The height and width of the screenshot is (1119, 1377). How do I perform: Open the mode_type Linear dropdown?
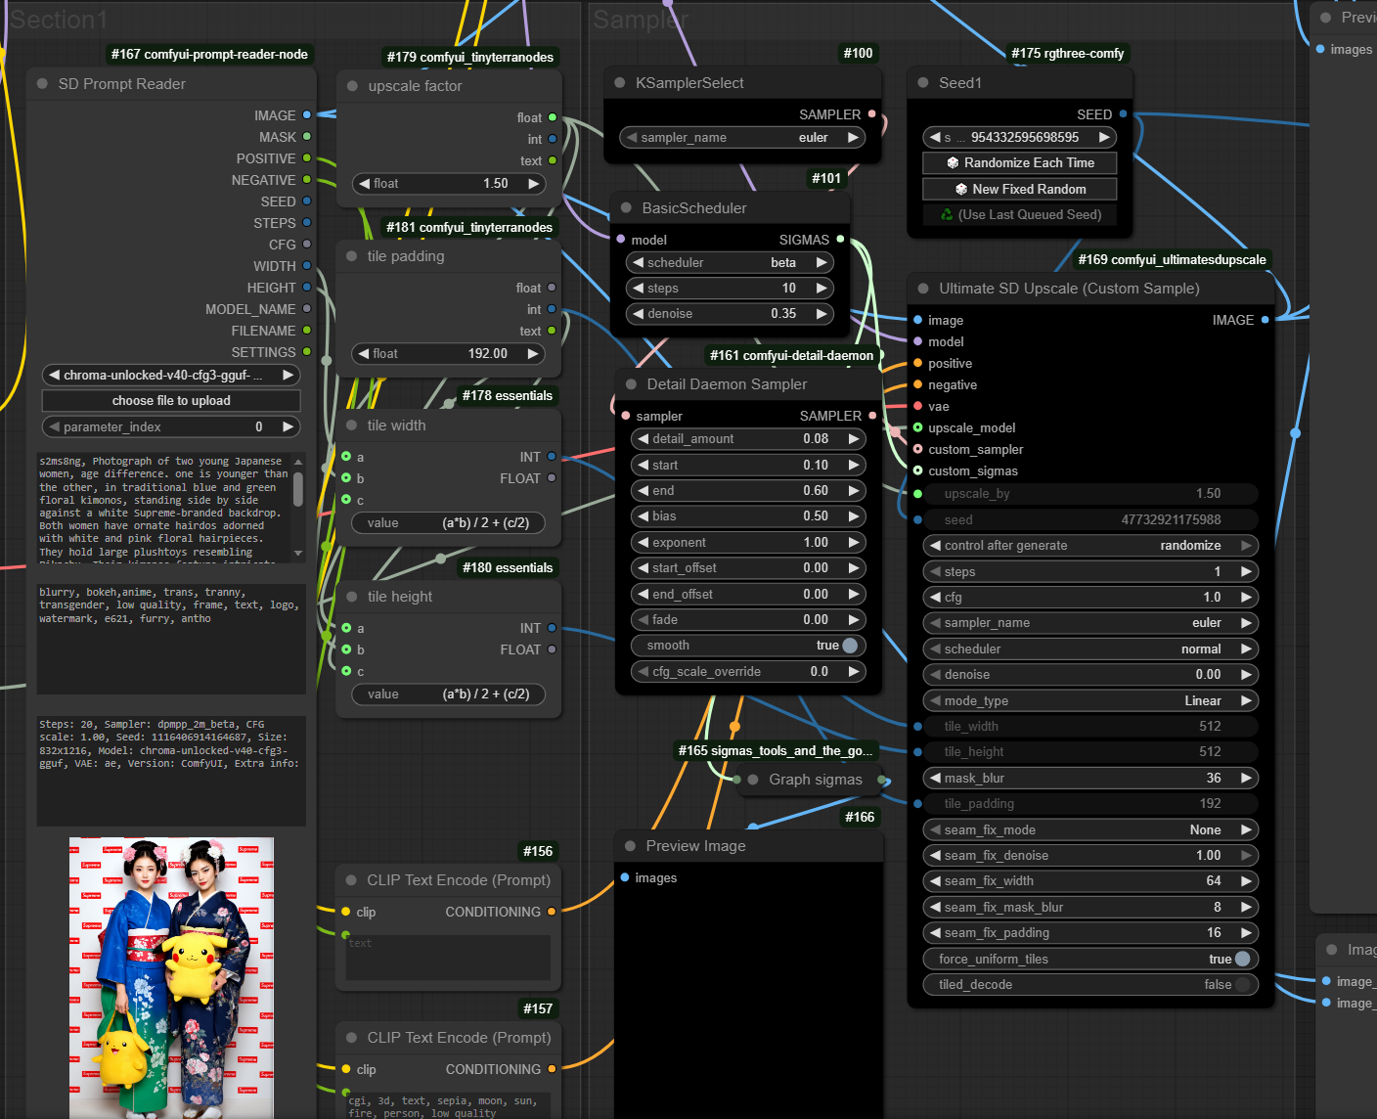click(x=1090, y=701)
